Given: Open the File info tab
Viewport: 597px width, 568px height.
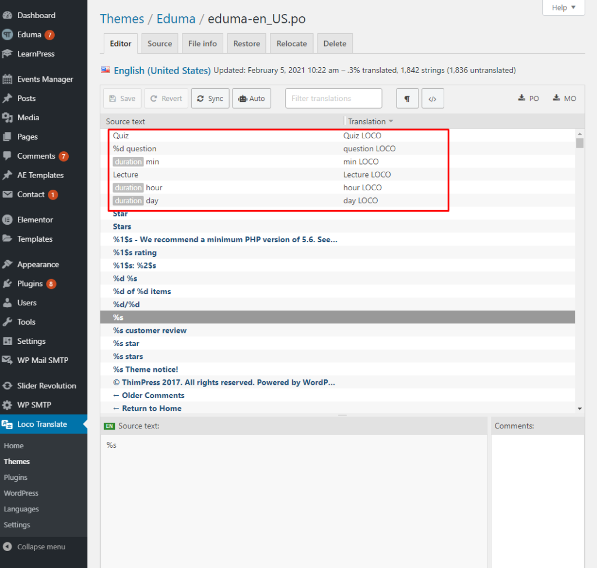Looking at the screenshot, I should [202, 43].
